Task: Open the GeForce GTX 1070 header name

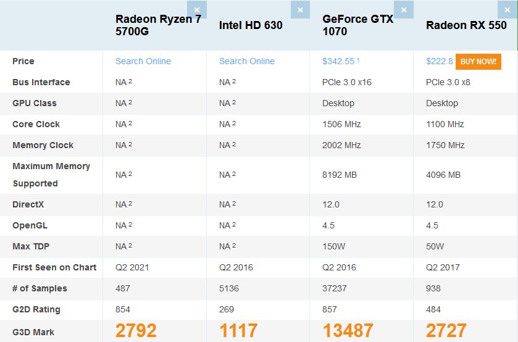Action: point(357,25)
